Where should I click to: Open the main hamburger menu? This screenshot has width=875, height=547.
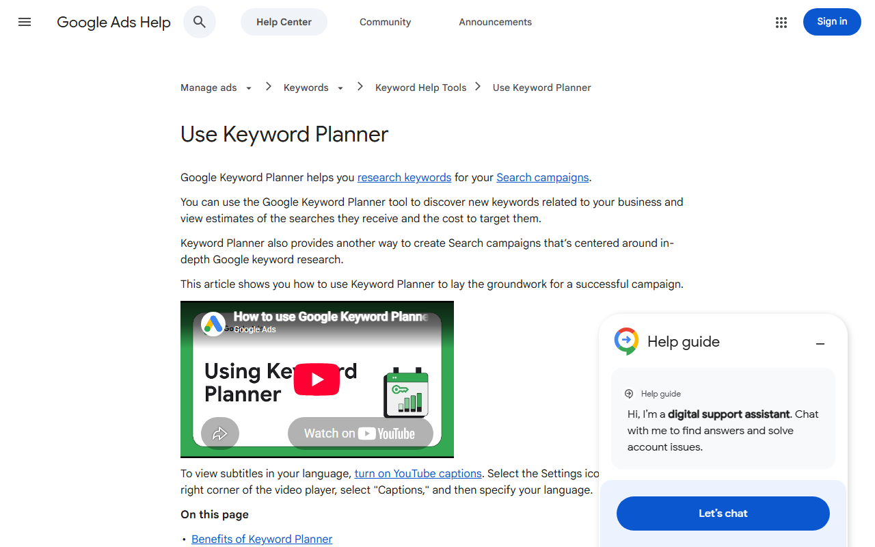(x=25, y=22)
